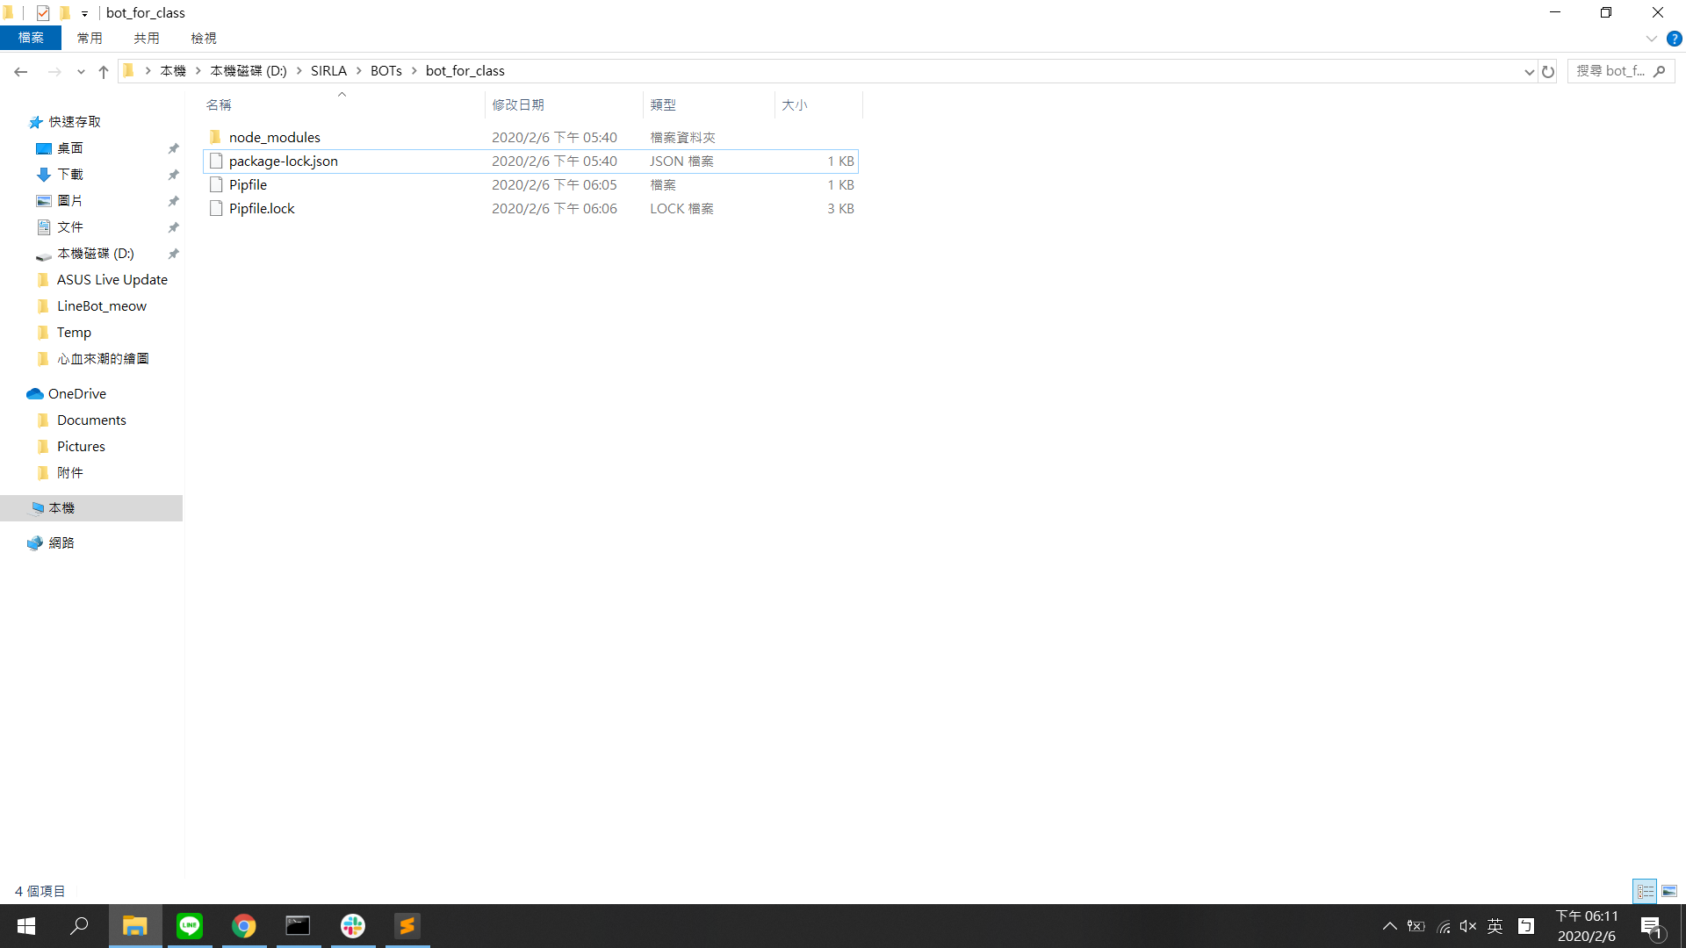Open the recent locations dropdown arrow
This screenshot has height=948, width=1686.
coord(81,71)
